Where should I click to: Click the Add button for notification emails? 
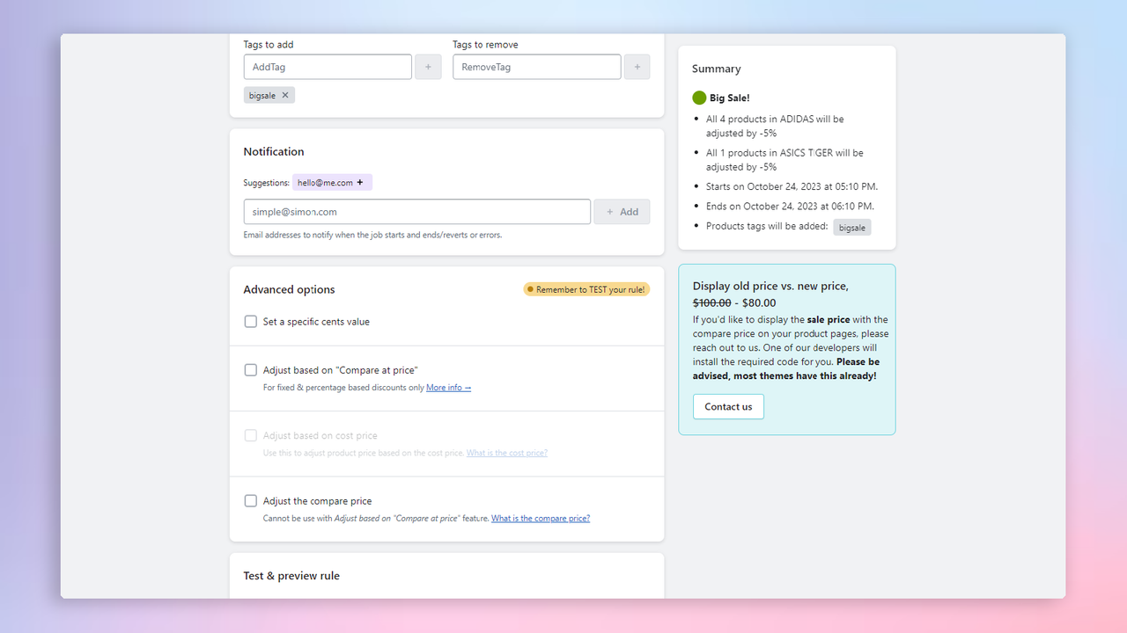point(622,211)
